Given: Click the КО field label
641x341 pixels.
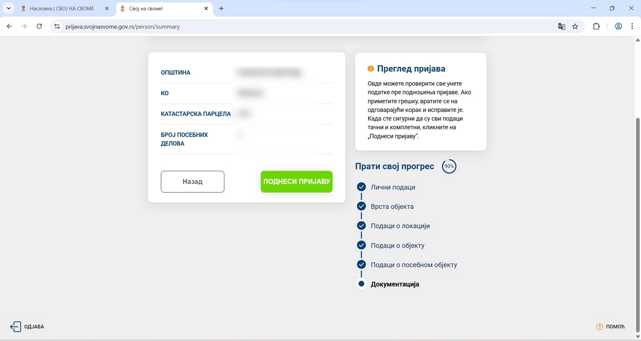Looking at the screenshot, I should point(164,93).
